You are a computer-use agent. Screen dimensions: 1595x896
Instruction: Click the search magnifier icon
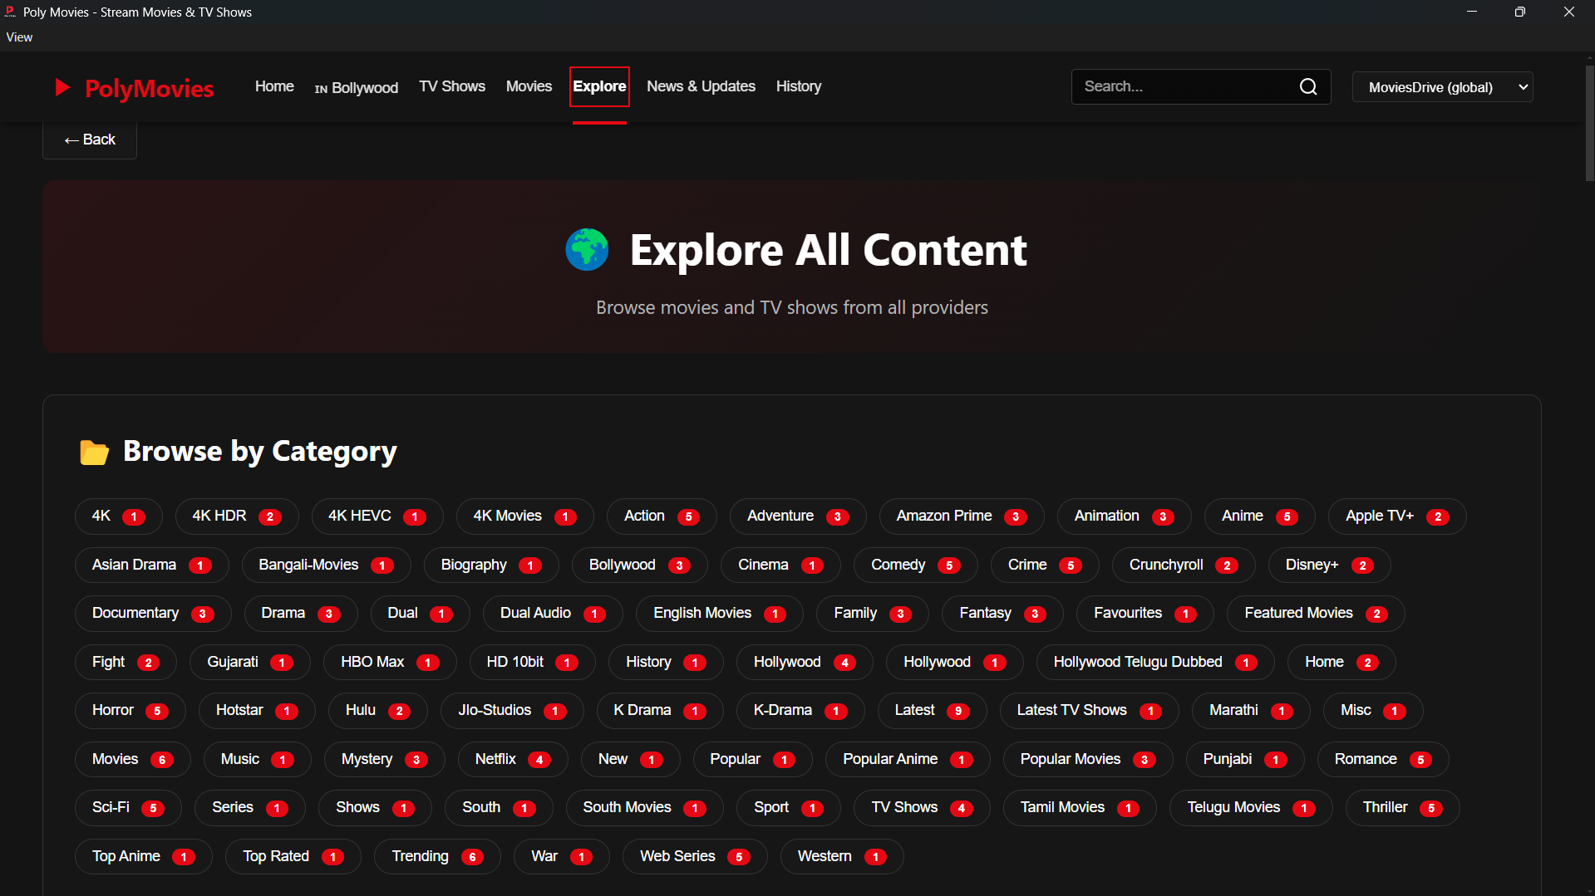tap(1307, 86)
